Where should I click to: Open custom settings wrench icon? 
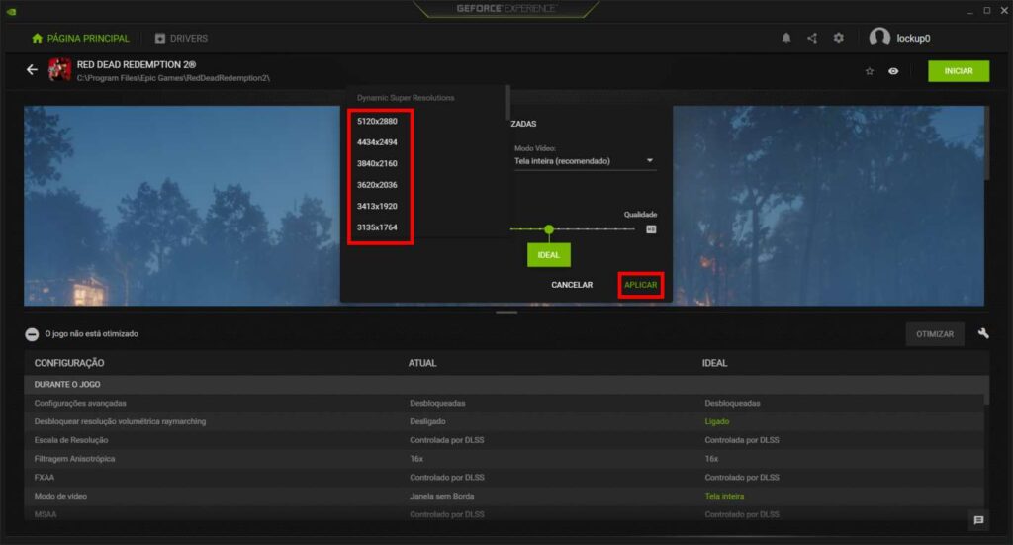coord(983,333)
